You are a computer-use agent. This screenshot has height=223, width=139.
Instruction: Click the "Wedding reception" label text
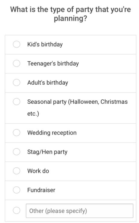tap(52, 133)
